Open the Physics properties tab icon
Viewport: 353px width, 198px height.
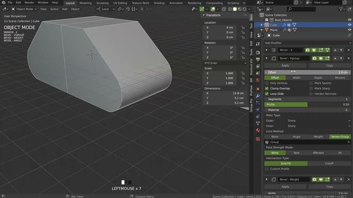click(x=258, y=109)
